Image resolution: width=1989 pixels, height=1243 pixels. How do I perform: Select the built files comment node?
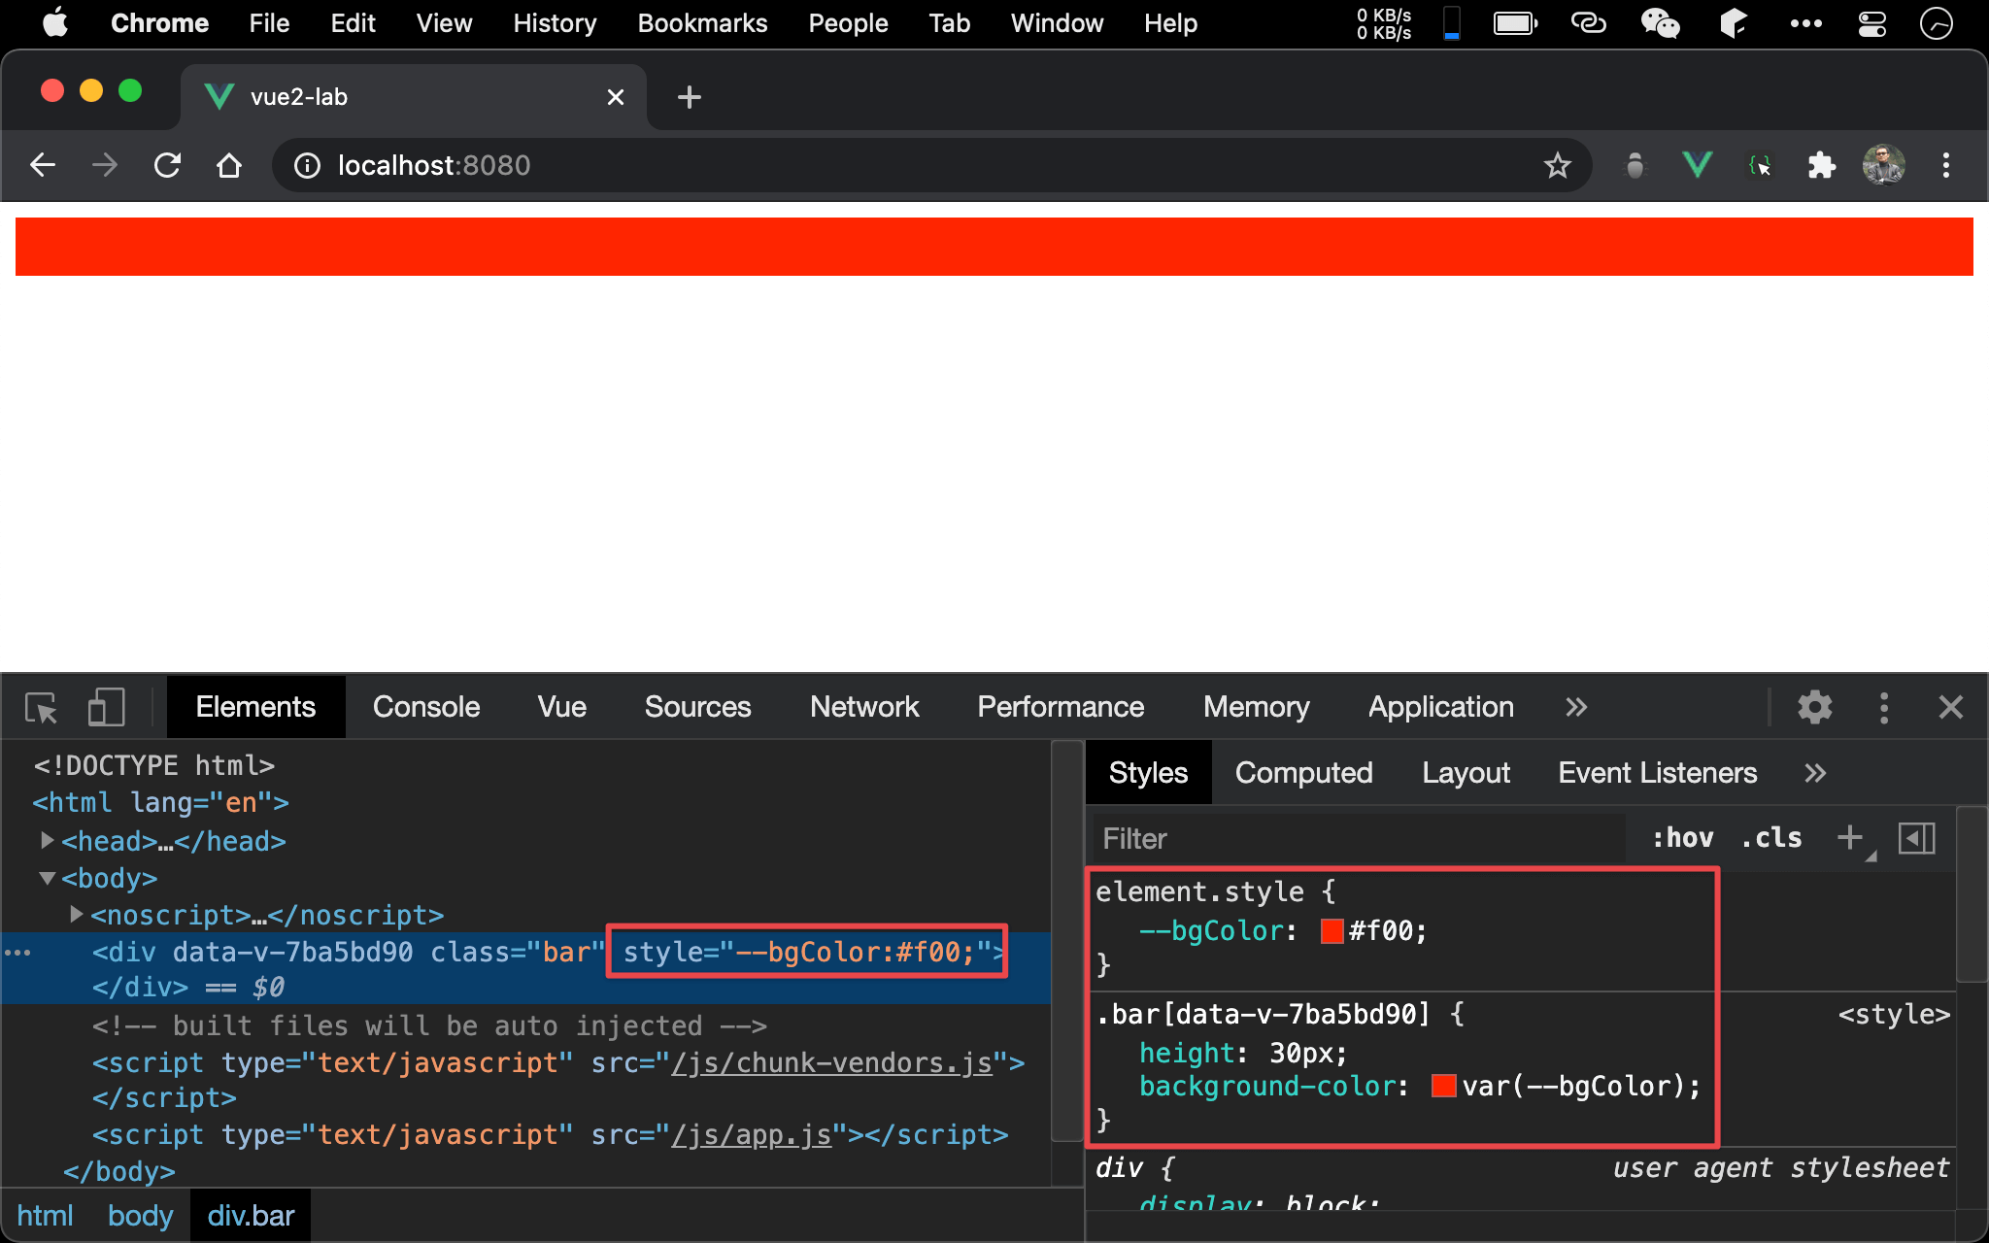[x=429, y=1025]
